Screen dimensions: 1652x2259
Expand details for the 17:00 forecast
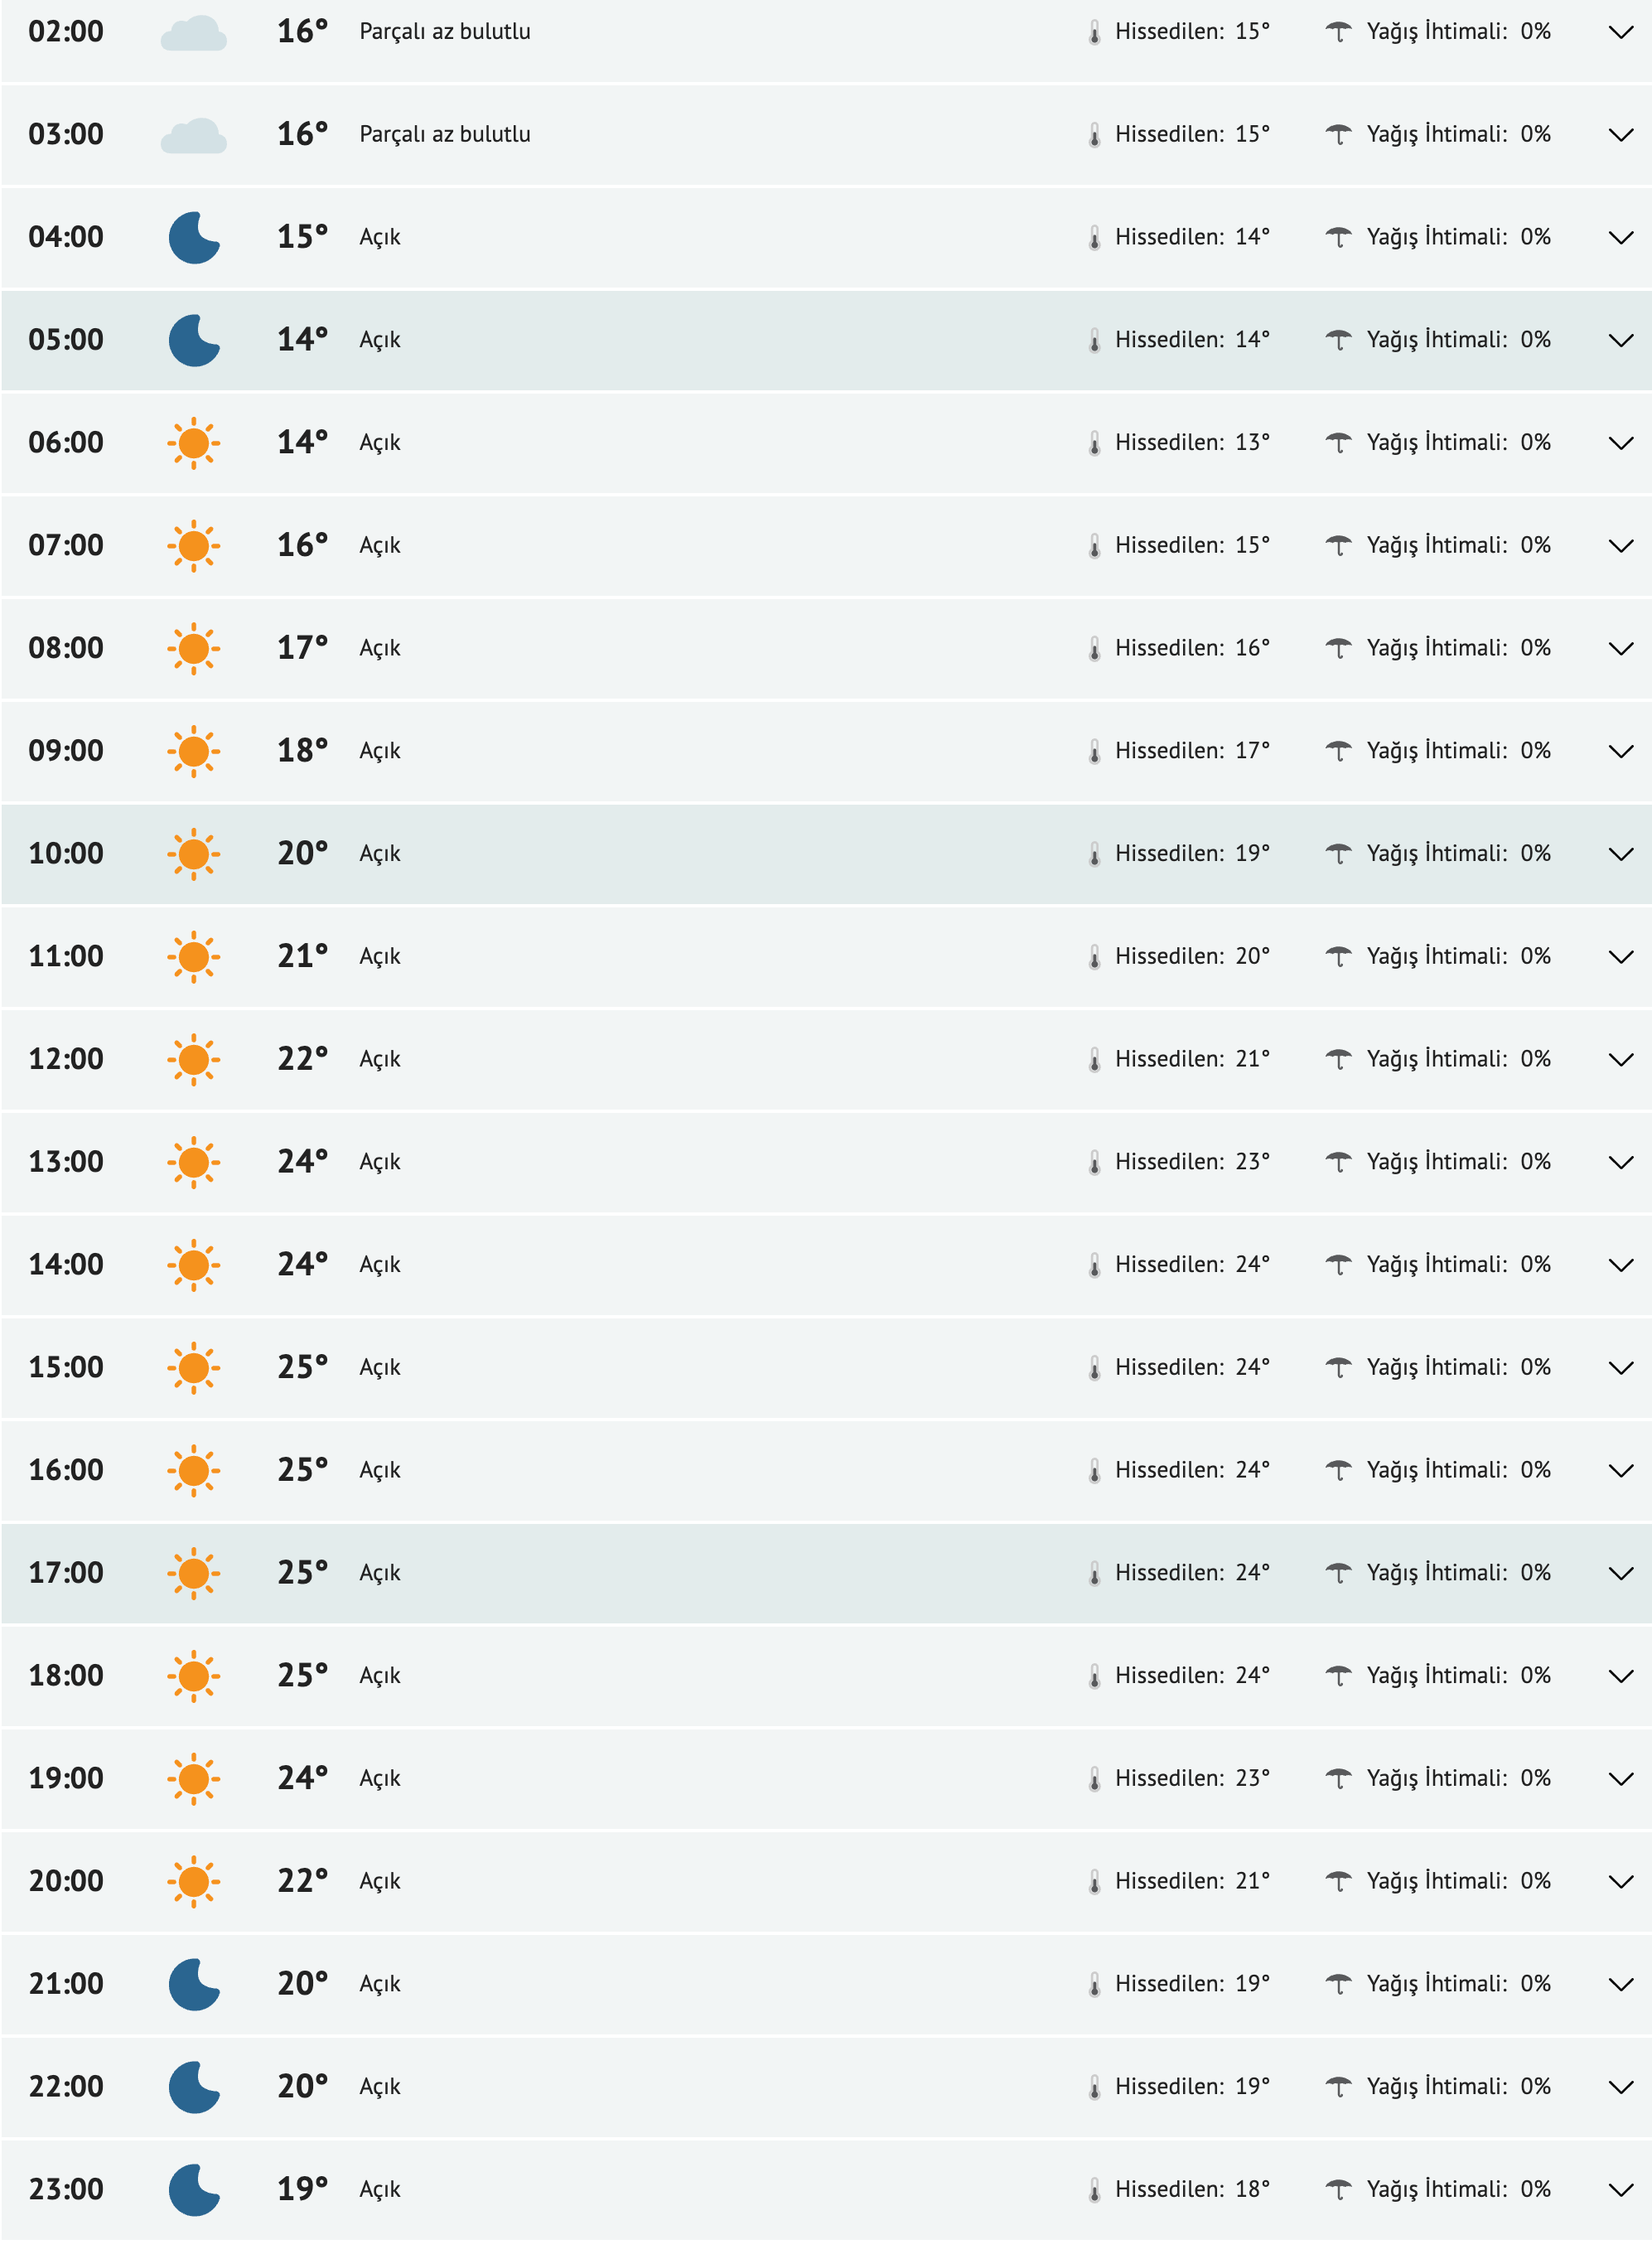(x=1620, y=1574)
